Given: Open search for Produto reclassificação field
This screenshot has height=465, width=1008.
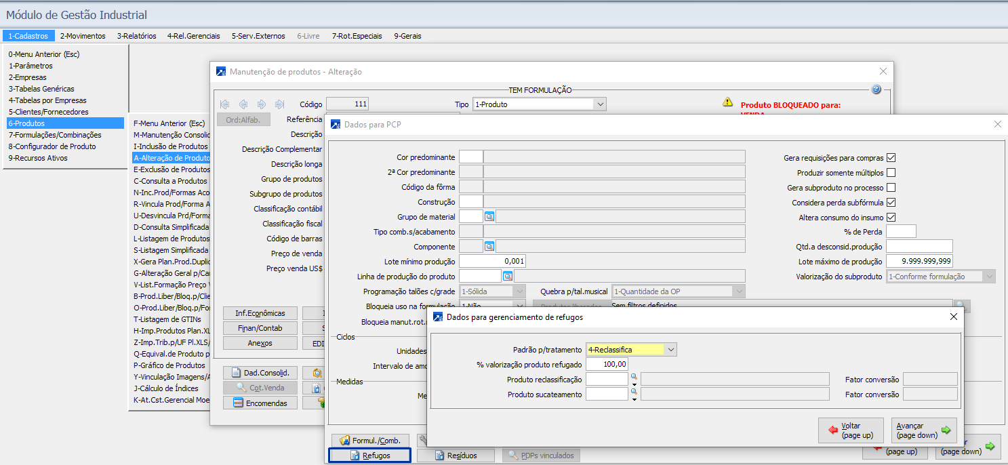Looking at the screenshot, I should pos(633,376).
